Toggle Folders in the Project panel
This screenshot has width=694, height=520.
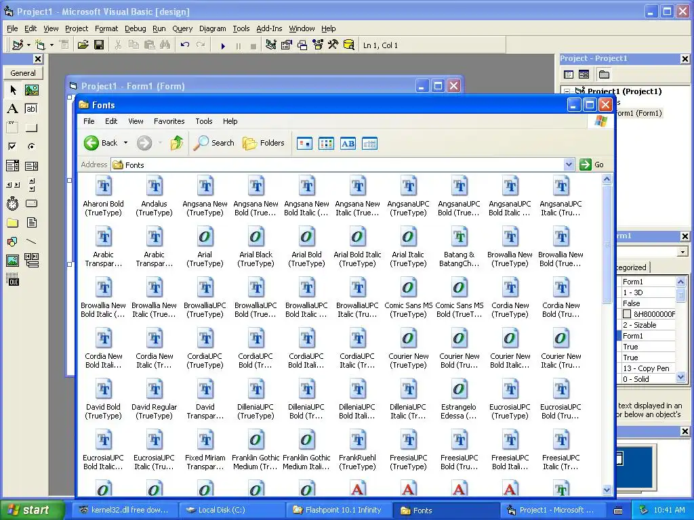(604, 74)
